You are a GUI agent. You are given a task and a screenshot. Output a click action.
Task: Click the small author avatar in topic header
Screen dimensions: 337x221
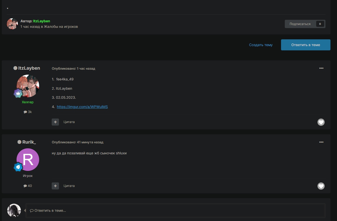tap(12, 24)
